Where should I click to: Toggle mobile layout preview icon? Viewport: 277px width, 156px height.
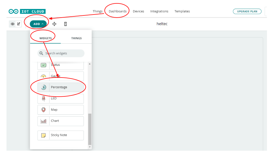tap(65, 24)
